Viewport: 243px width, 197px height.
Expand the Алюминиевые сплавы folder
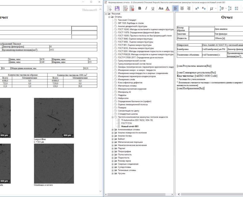pyautogui.click(x=112, y=130)
